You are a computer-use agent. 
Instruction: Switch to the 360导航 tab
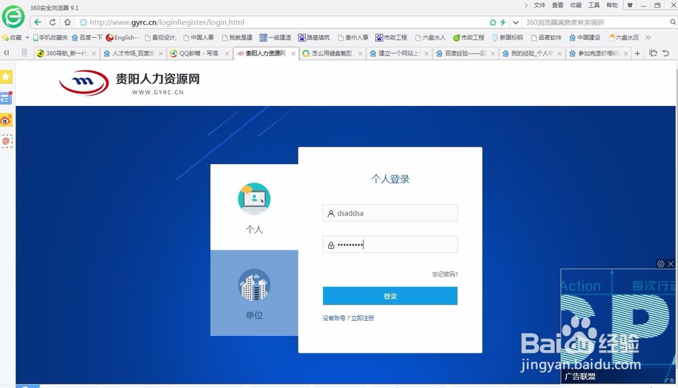point(66,53)
